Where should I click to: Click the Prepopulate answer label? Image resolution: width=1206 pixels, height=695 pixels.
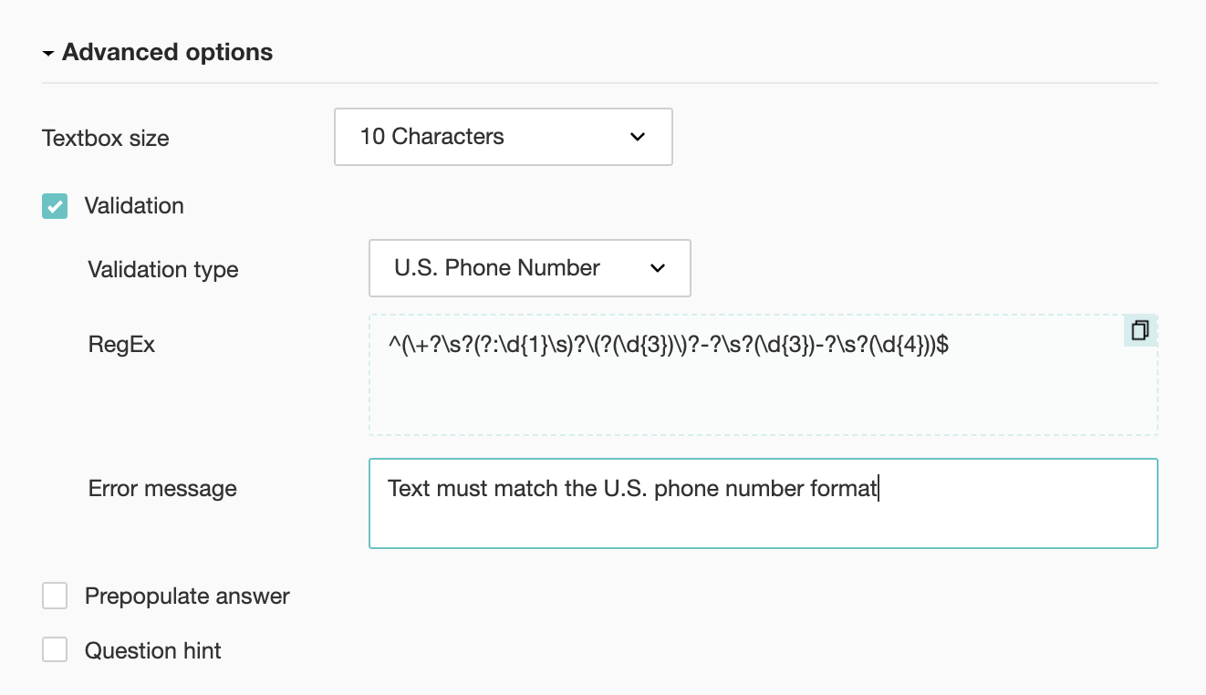(x=187, y=596)
